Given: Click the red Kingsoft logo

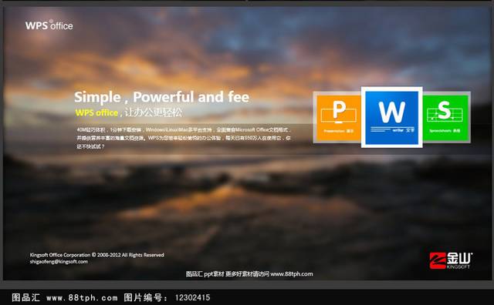Looking at the screenshot, I should tap(451, 260).
